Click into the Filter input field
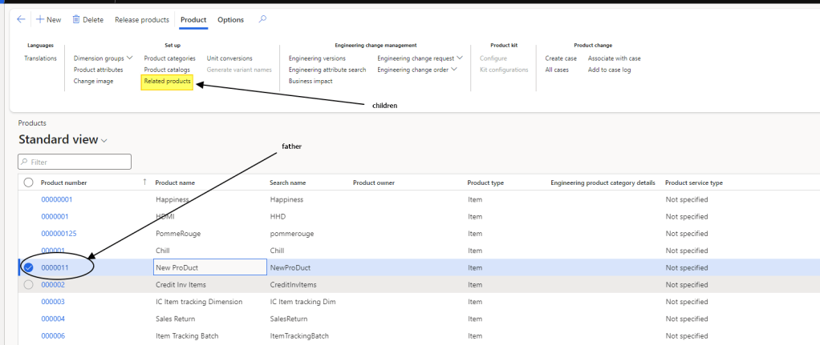The height and width of the screenshot is (345, 820). [x=79, y=162]
